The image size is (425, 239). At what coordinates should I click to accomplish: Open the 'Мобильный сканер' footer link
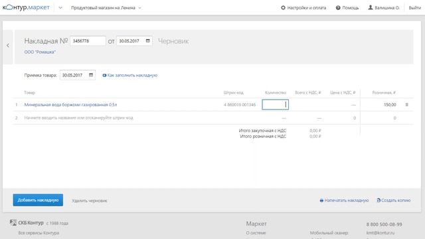(x=329, y=233)
